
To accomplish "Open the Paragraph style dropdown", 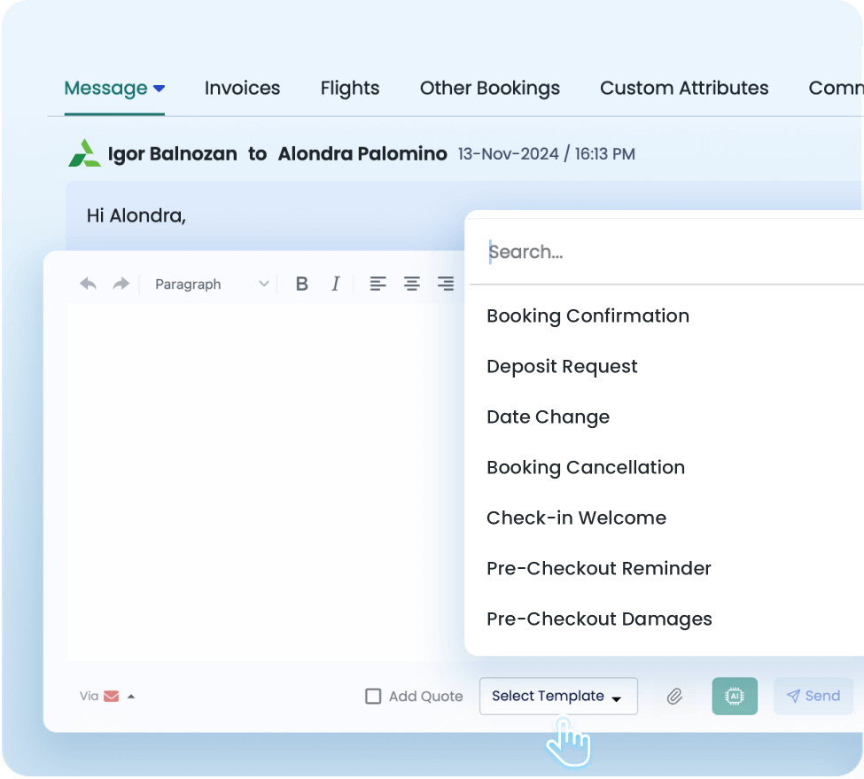I will 212,284.
